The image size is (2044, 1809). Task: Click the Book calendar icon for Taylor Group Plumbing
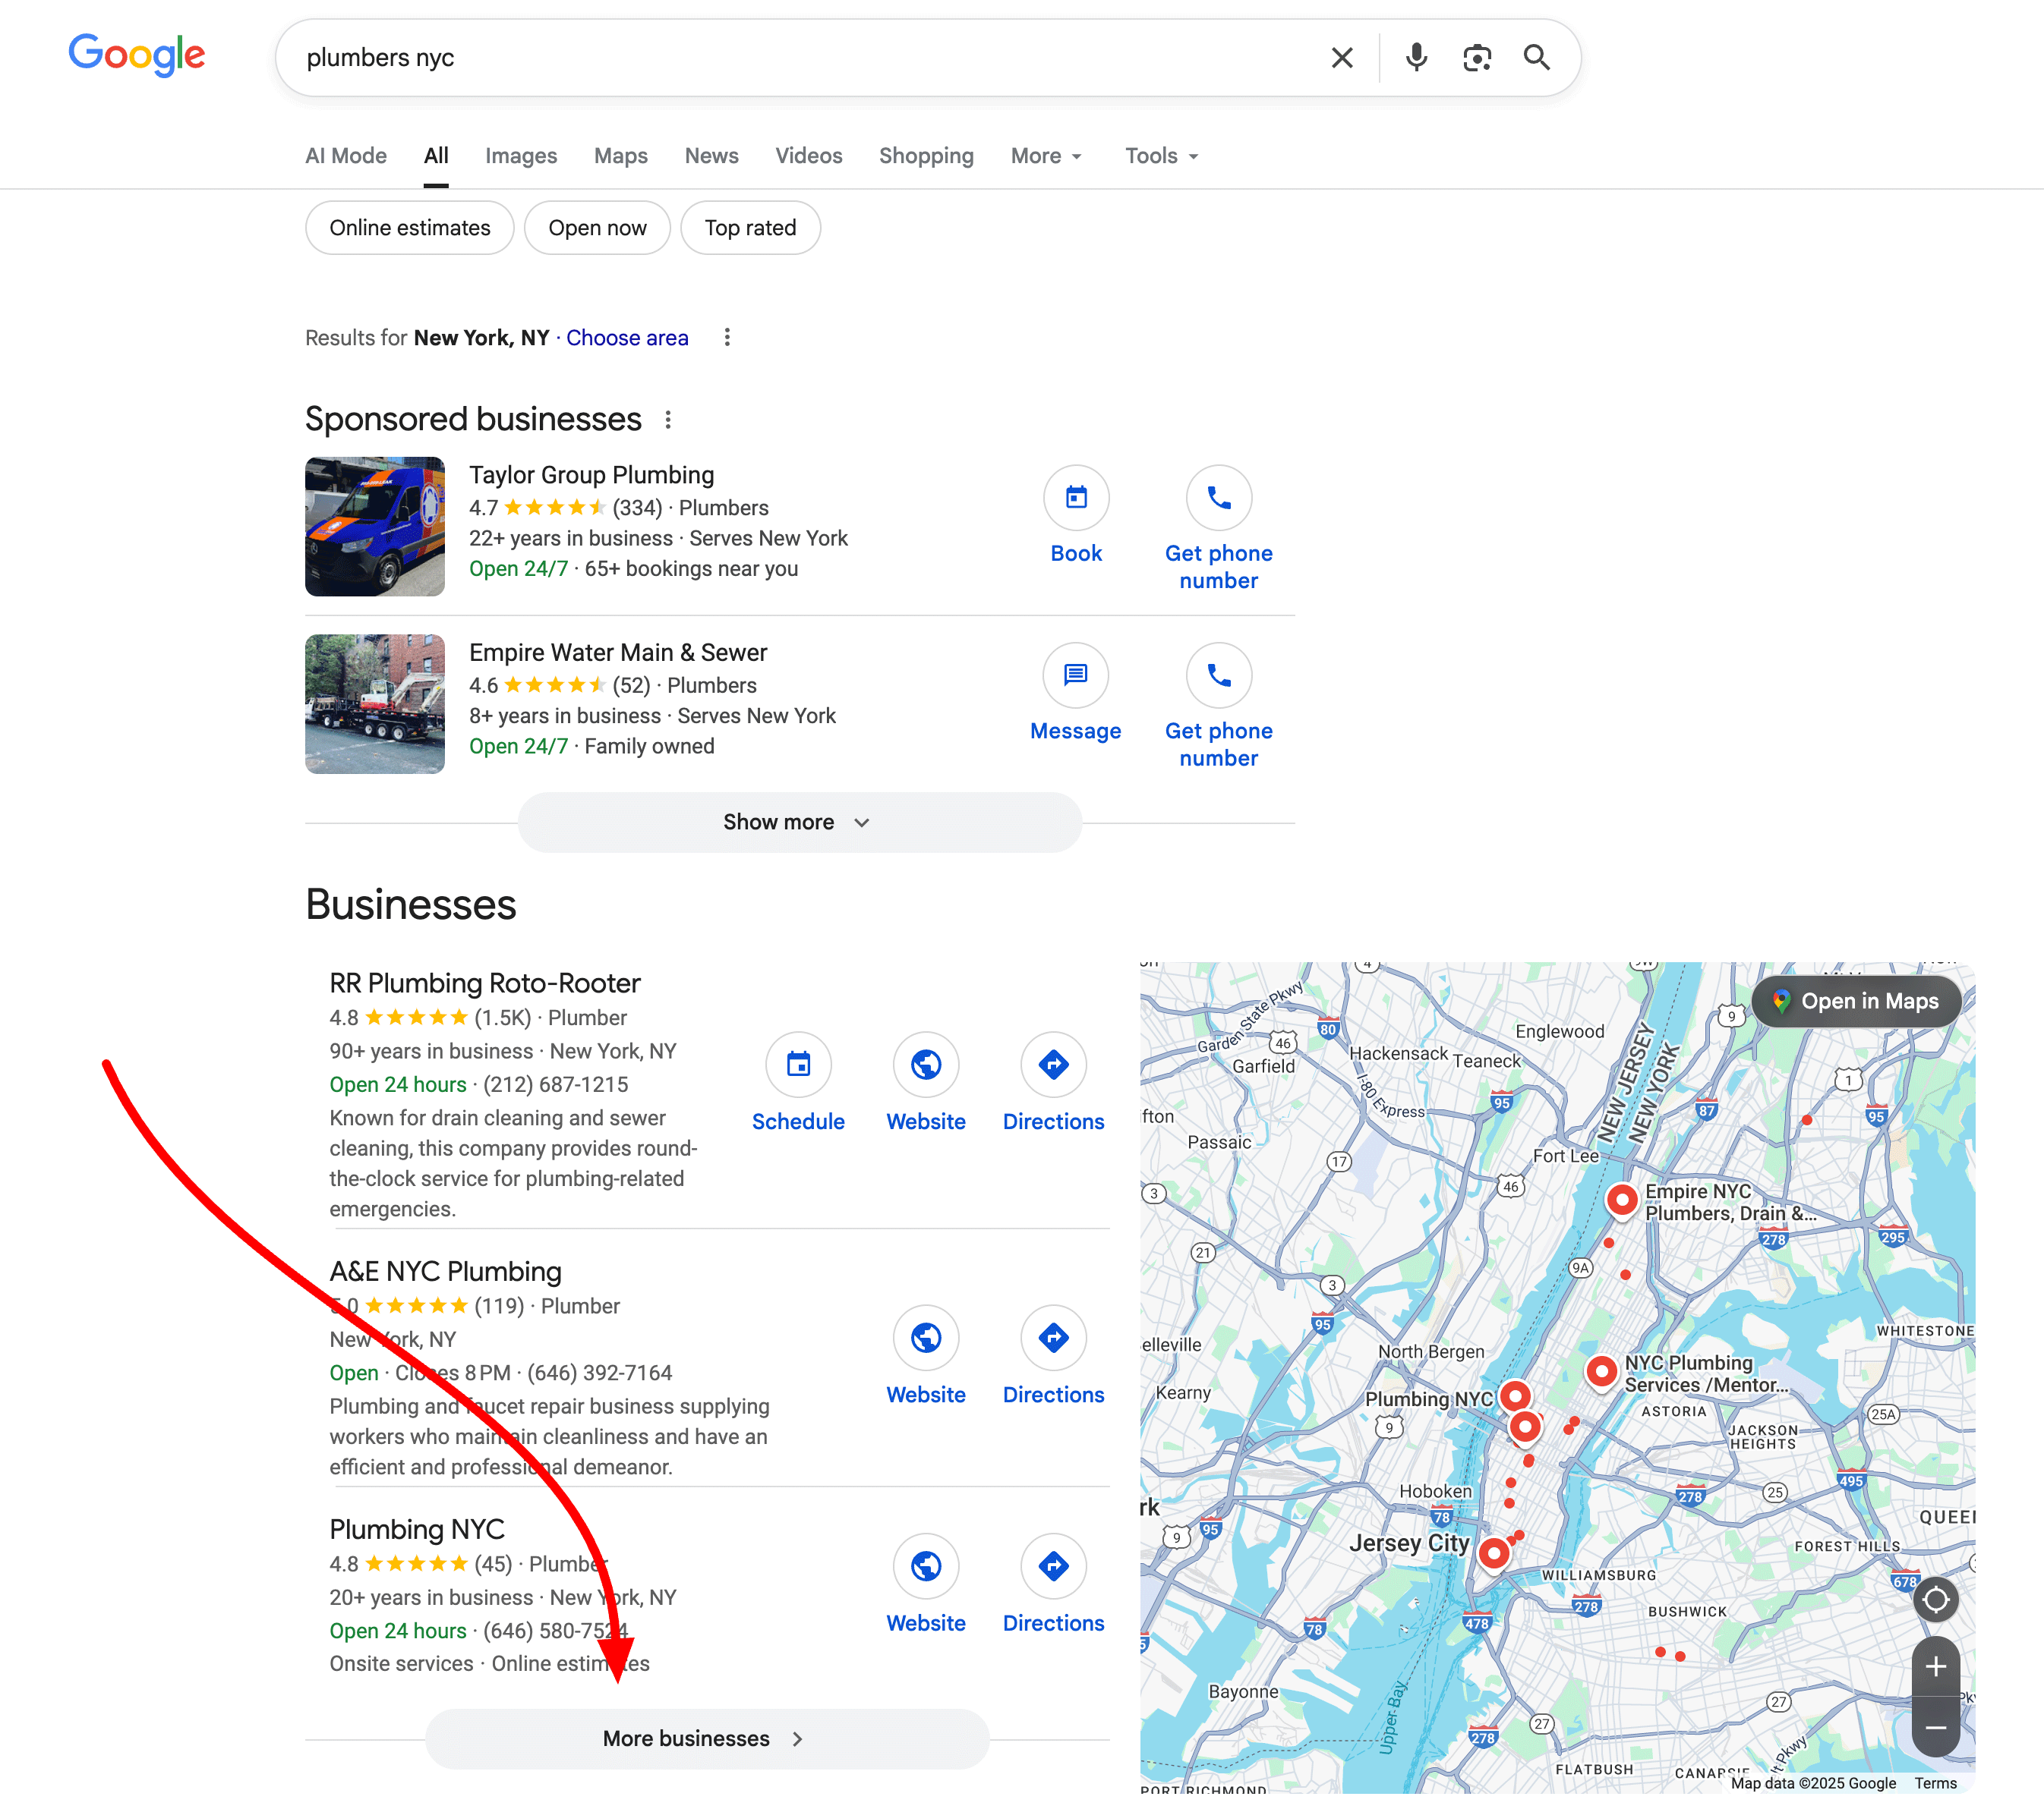pos(1076,498)
